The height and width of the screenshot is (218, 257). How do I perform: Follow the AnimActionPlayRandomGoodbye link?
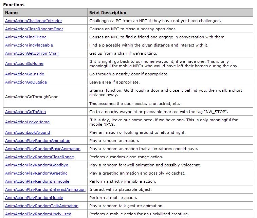[37, 165]
